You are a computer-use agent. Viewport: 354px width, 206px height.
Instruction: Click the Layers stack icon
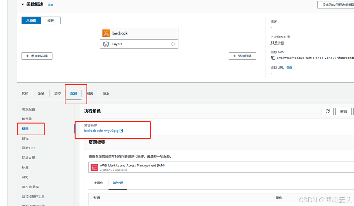click(x=106, y=44)
